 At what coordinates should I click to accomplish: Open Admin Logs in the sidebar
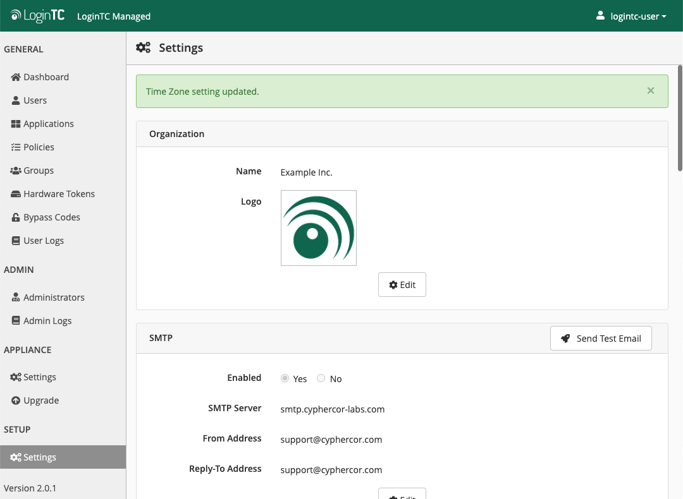pos(47,321)
